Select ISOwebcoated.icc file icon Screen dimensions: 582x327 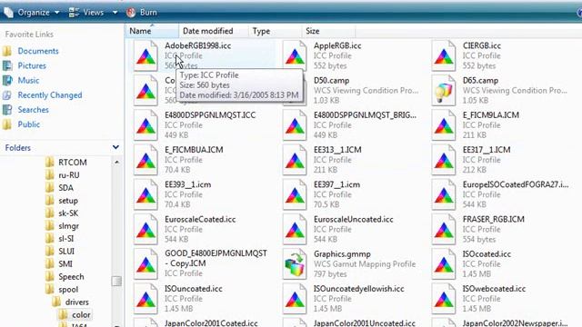[444, 299]
